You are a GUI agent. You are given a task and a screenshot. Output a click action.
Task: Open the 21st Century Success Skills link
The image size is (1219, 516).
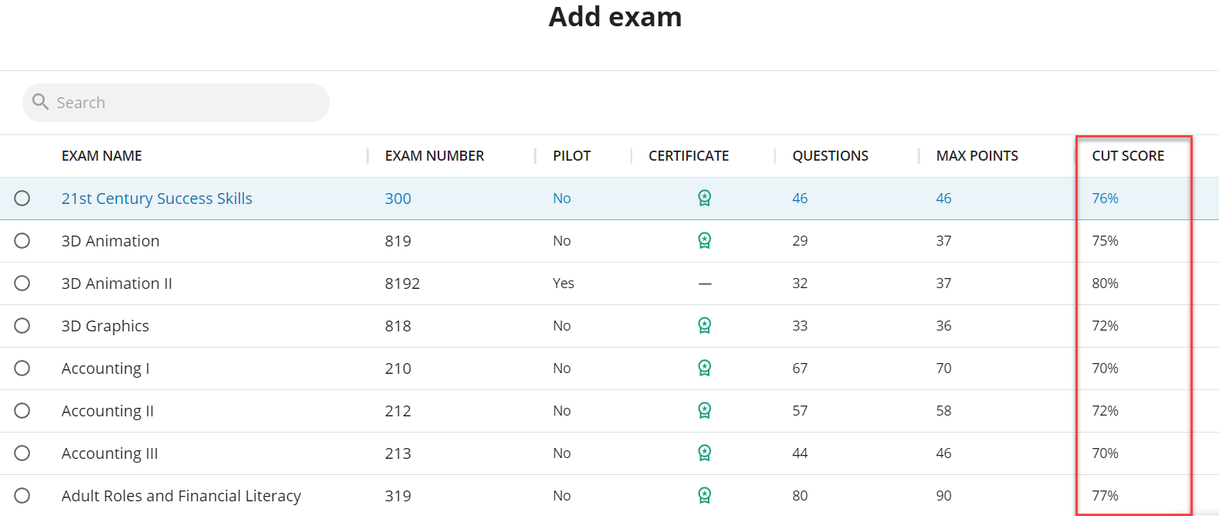157,199
